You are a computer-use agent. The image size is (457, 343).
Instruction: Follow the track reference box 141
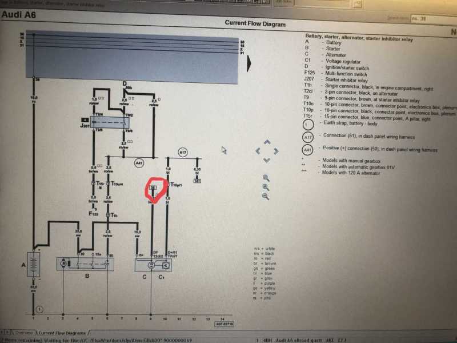pos(197,181)
